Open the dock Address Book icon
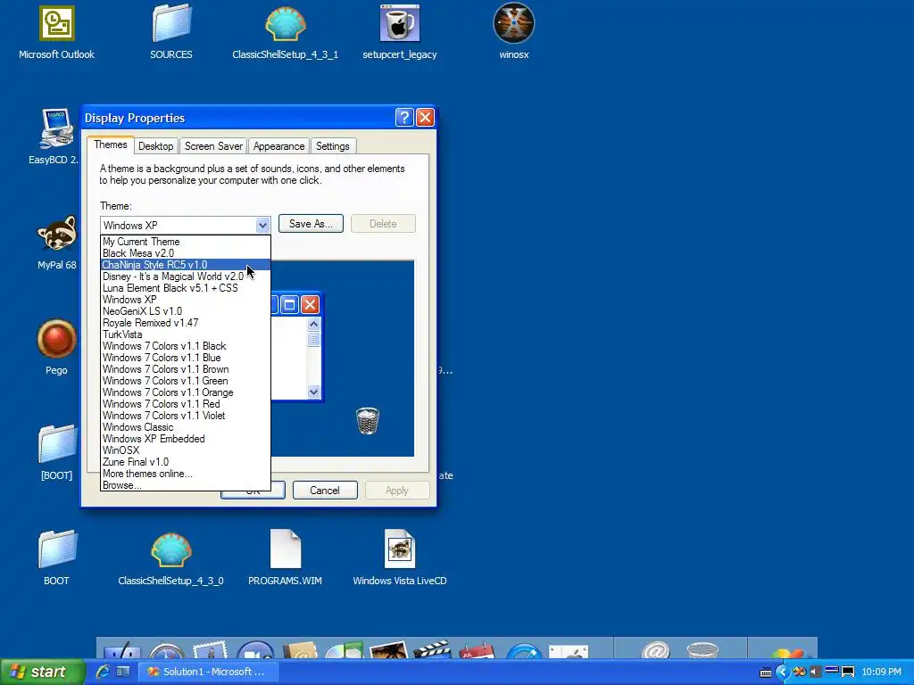The image size is (914, 685). tap(300, 650)
